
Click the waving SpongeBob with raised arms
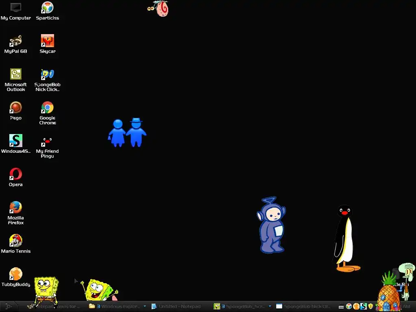(x=100, y=290)
